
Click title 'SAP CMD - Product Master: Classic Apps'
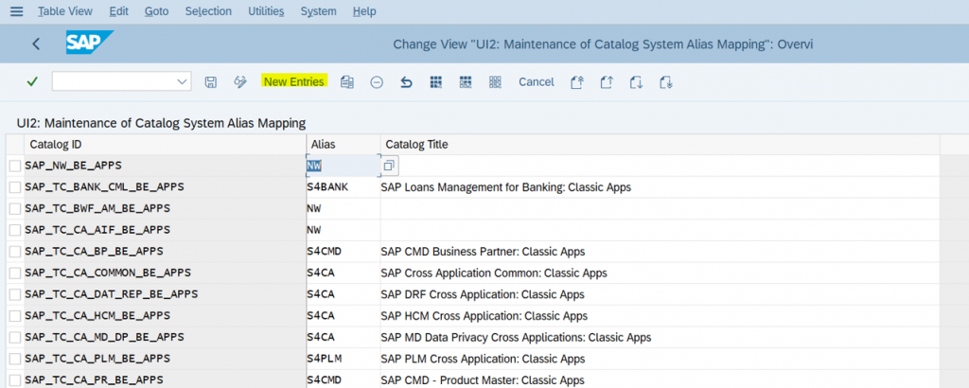point(483,380)
